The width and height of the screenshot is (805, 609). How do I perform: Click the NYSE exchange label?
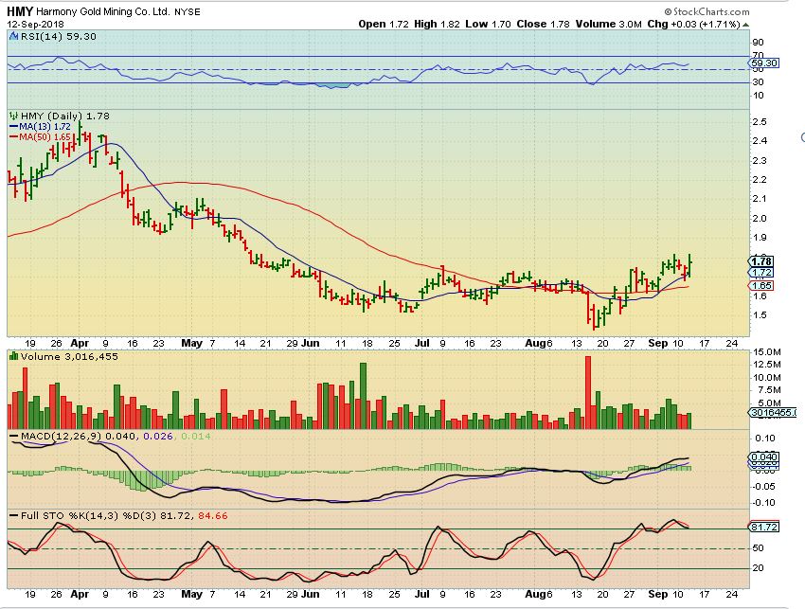pos(188,11)
